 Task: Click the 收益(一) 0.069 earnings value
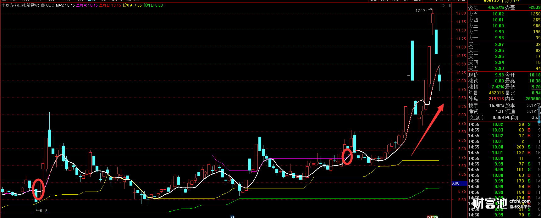498,117
